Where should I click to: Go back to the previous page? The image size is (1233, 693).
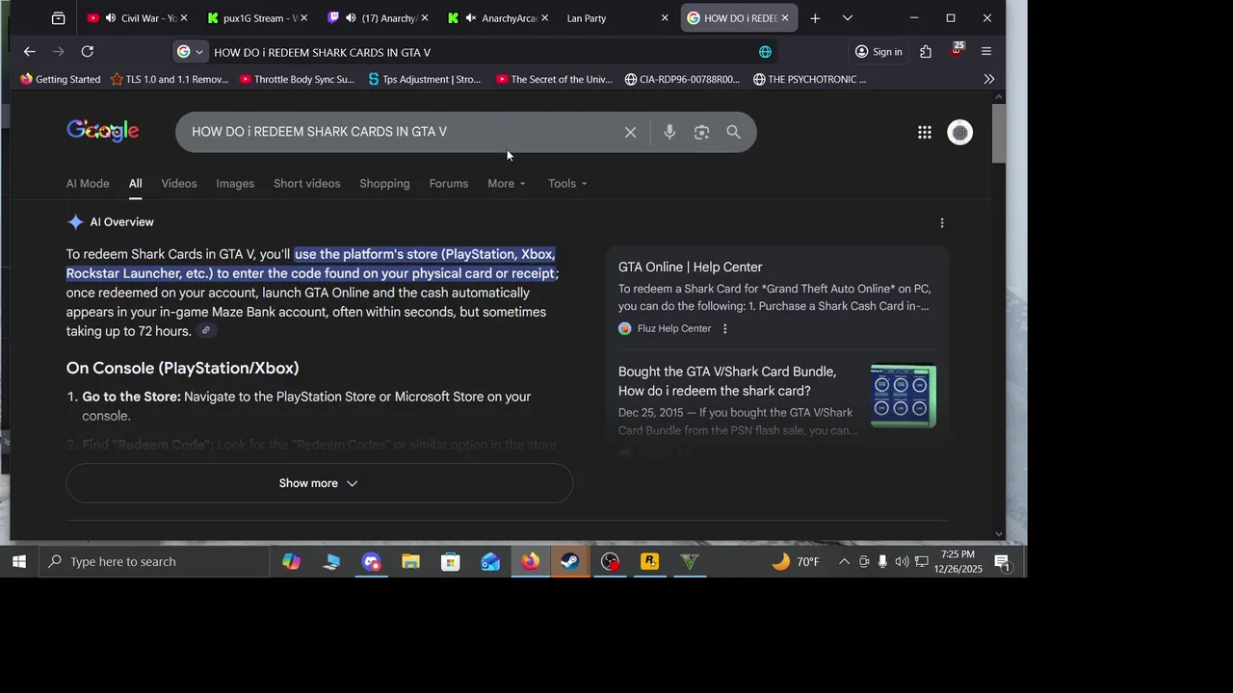click(x=29, y=52)
